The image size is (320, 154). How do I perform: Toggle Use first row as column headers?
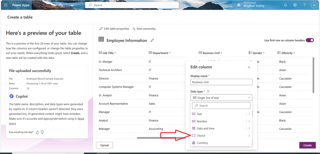click(310, 40)
